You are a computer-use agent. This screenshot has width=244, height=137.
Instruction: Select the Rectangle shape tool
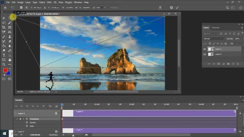click(x=4, y=60)
